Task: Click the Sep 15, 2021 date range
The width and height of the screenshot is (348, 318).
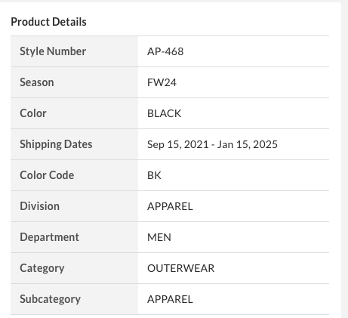Action: 212,144
